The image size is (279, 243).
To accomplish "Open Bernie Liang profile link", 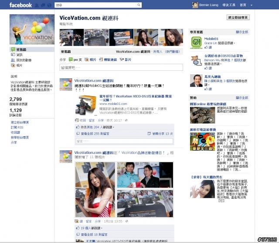I will point(208,5).
